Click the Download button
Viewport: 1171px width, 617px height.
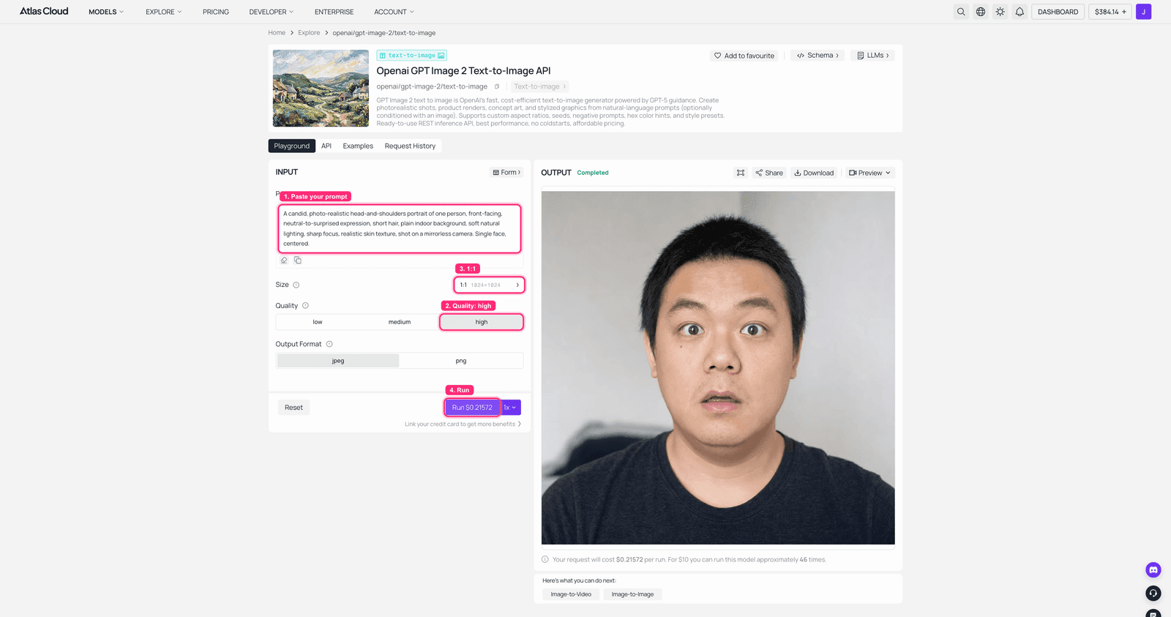pyautogui.click(x=814, y=173)
